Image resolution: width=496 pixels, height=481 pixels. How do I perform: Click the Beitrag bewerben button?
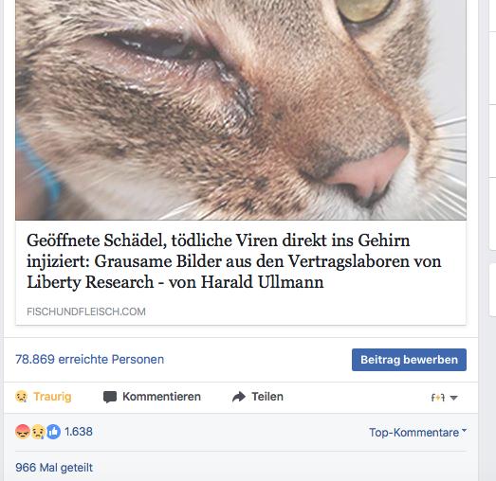coord(409,360)
